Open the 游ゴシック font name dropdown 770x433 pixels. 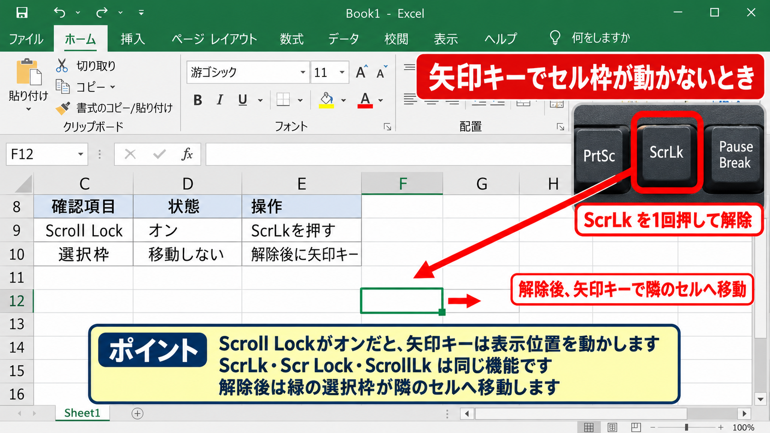click(303, 72)
